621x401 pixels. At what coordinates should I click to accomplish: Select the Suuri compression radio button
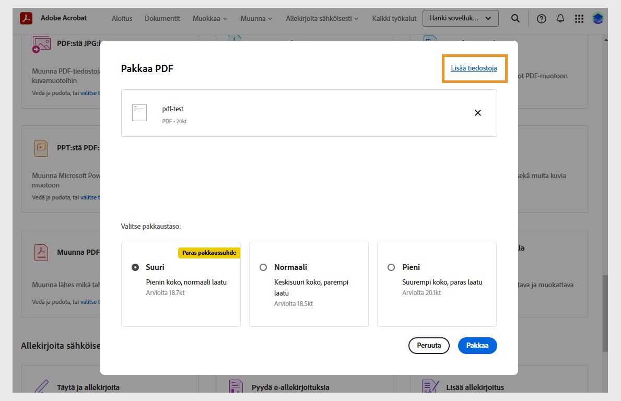click(135, 267)
